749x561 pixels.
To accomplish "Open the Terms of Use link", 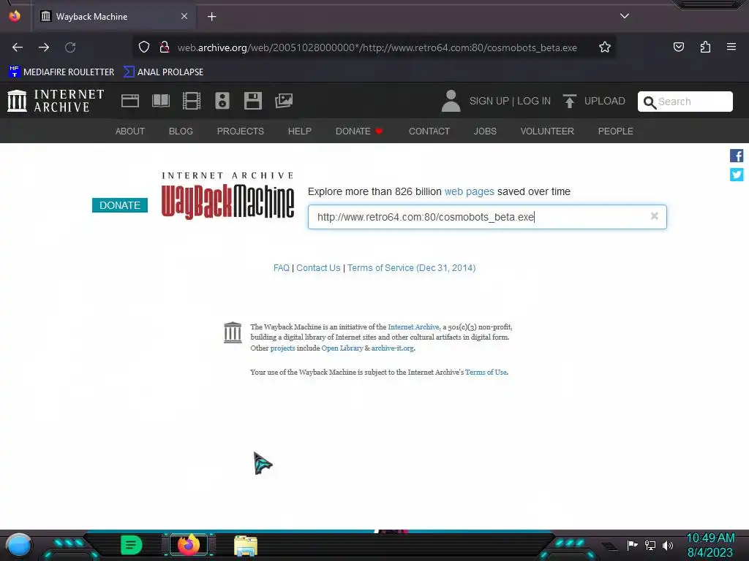I will pyautogui.click(x=486, y=372).
